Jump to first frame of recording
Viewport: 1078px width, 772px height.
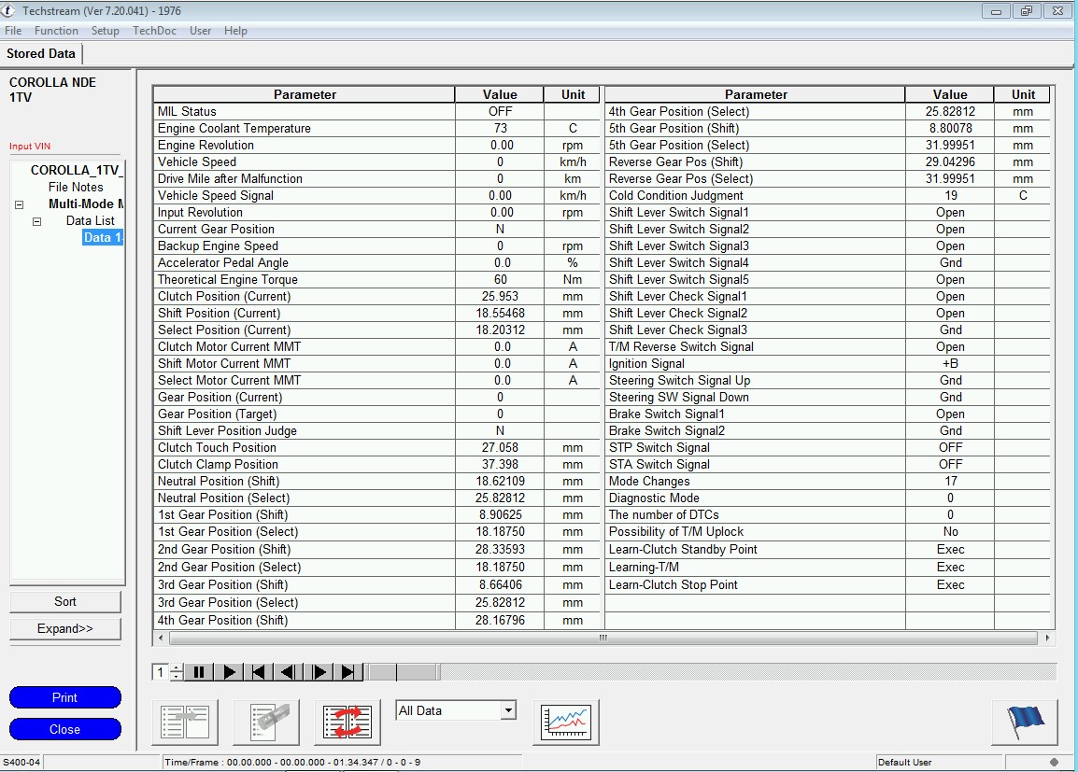(x=259, y=672)
